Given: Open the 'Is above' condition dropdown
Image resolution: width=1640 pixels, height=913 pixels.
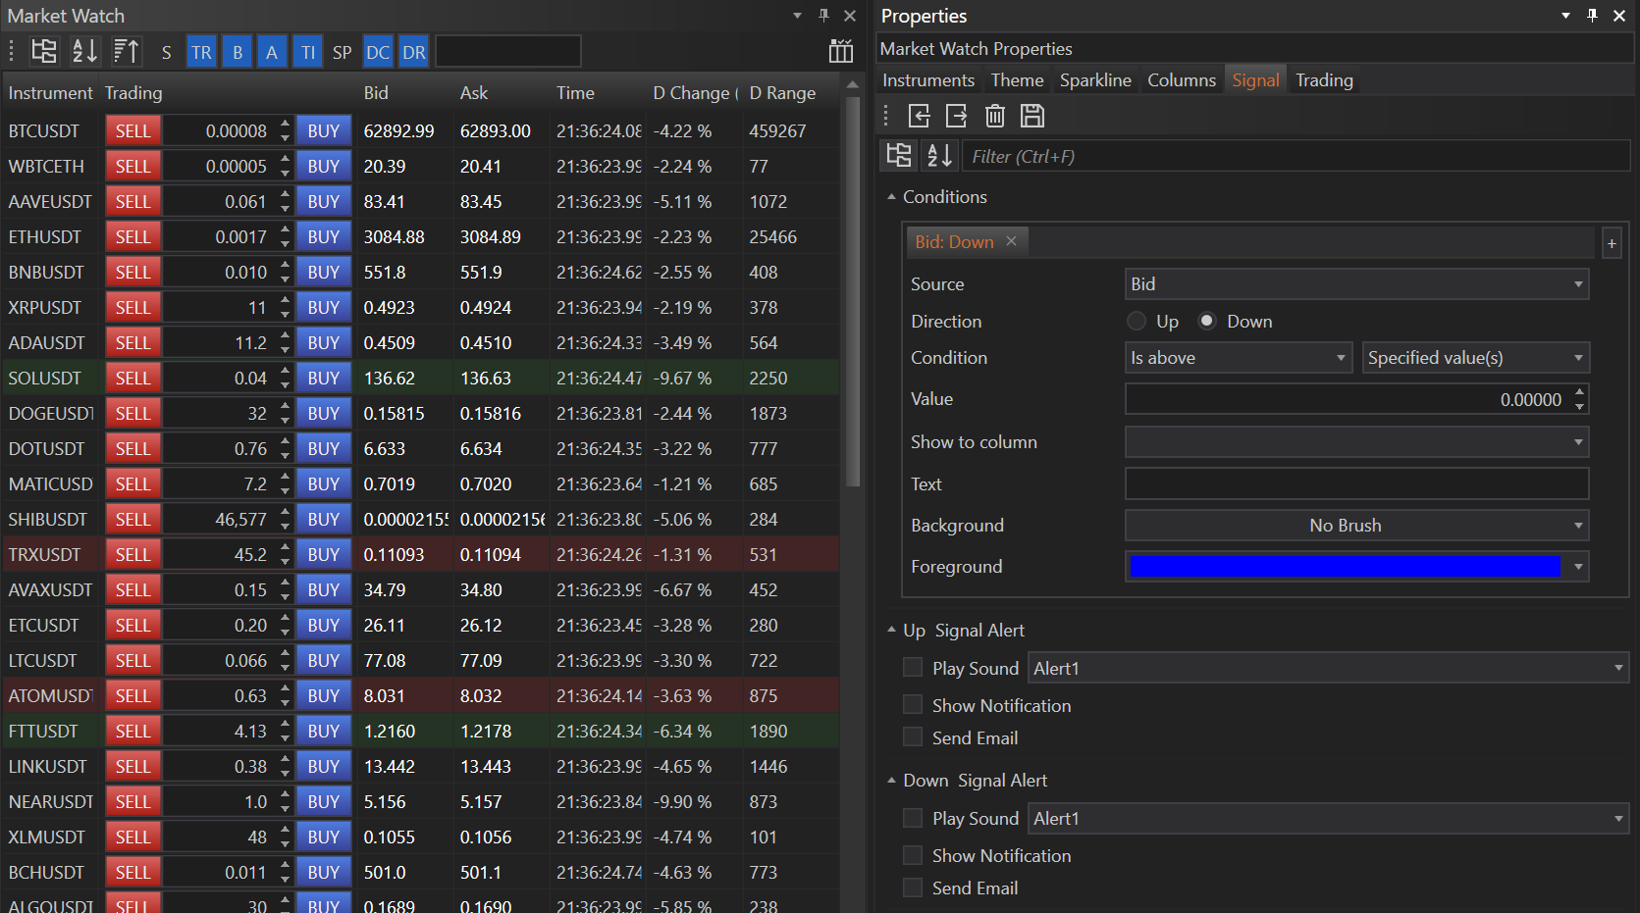Looking at the screenshot, I should (x=1237, y=358).
